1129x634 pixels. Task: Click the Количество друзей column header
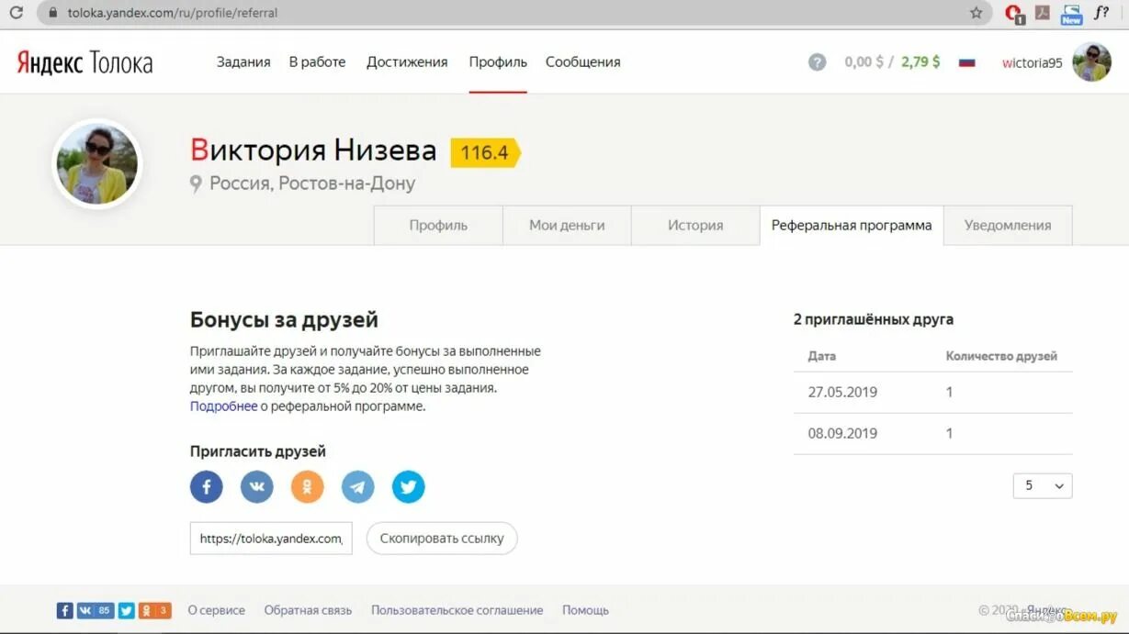point(1001,356)
